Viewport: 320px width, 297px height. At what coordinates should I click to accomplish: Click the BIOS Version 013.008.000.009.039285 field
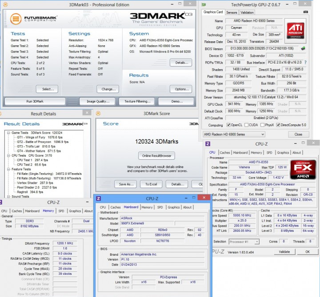[262, 48]
